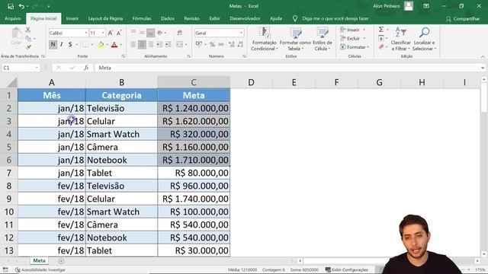488x274 pixels.
Task: Click the borders icon in Fonte group
Action: [85, 45]
